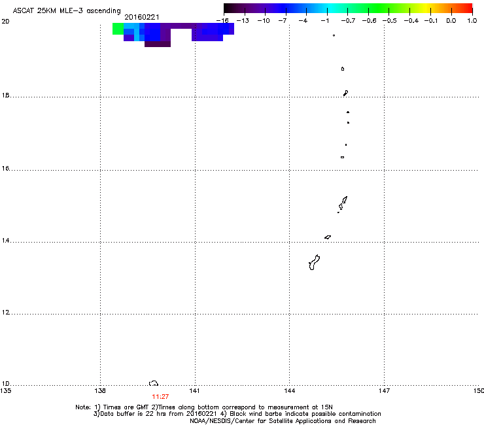Click the color bar label -16
484x425 pixels.
[222, 21]
